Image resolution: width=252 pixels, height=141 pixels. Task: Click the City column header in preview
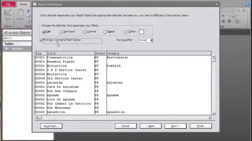(71, 53)
